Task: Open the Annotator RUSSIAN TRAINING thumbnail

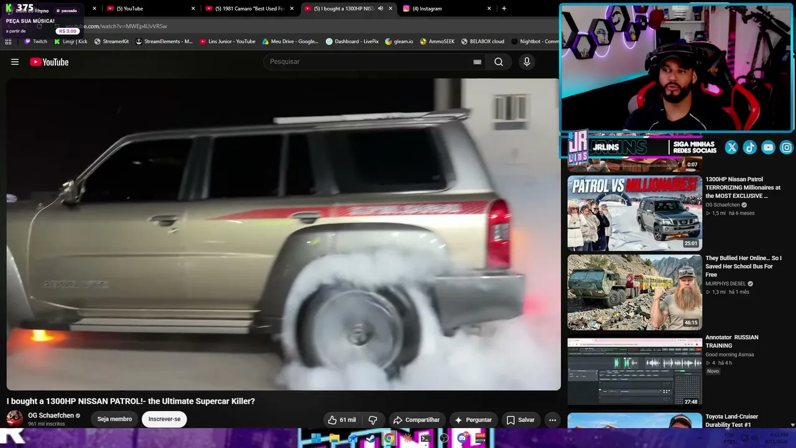Action: coord(634,371)
